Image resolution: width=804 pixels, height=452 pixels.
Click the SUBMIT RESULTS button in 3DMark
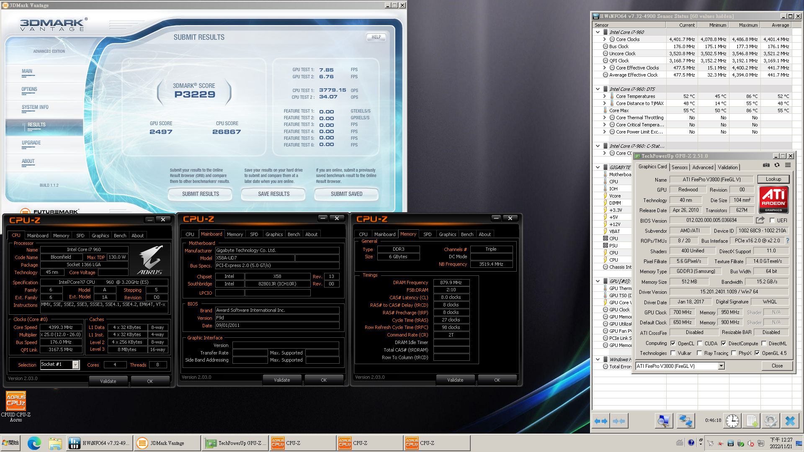point(201,194)
